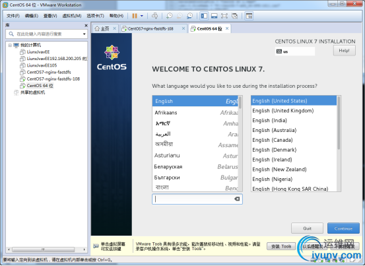
Task: Click the send Ctrl+Alt+Del toolbar icon
Action: click(155, 16)
